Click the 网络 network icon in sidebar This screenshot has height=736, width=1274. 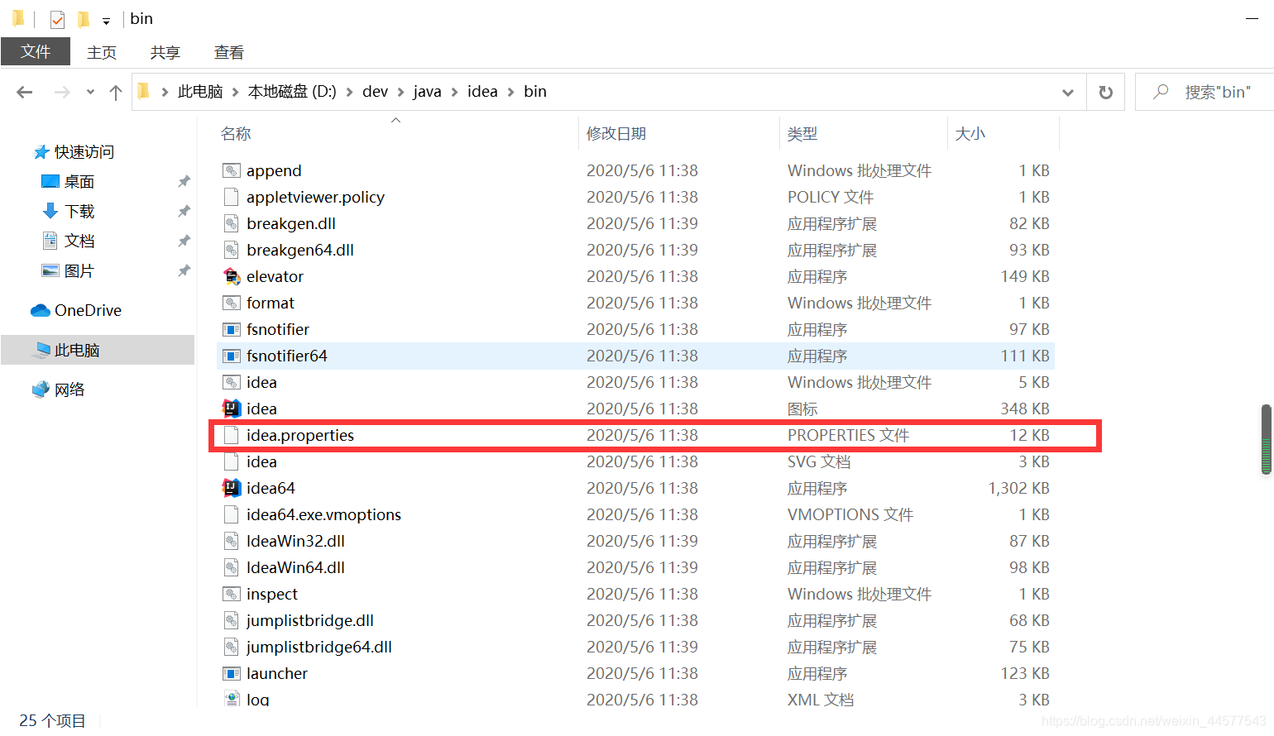41,390
